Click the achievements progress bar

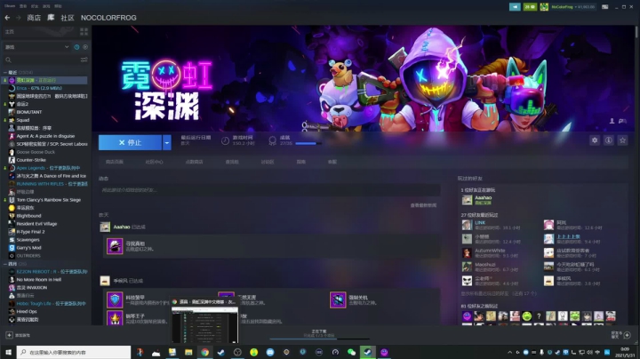pyautogui.click(x=308, y=143)
